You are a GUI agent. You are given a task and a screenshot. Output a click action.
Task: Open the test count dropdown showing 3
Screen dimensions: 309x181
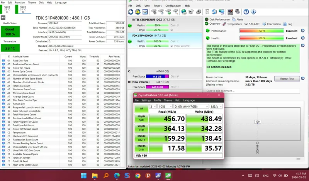(153, 107)
